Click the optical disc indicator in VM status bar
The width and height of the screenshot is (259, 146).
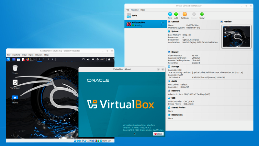click(x=78, y=141)
